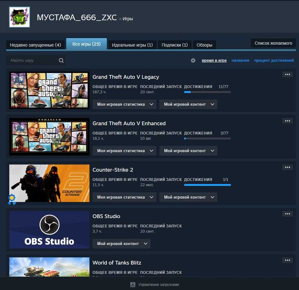Click the 'World of Tanks Blitz' title
299x290 pixels.
click(x=117, y=263)
